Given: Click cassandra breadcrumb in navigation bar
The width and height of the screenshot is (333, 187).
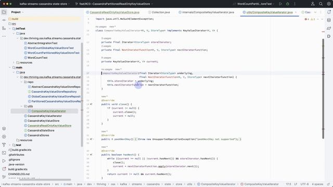Looking at the screenshot, I should click(153, 184).
